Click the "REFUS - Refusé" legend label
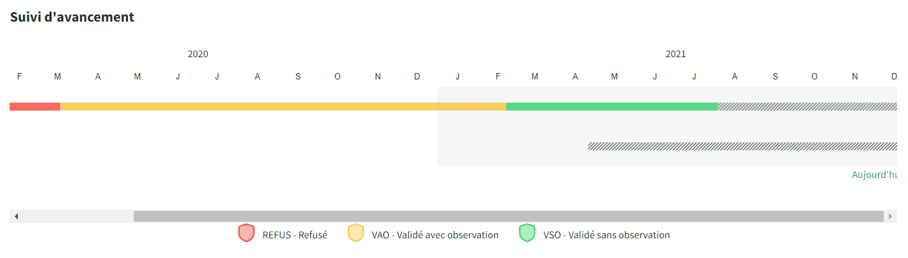The height and width of the screenshot is (258, 908). click(x=295, y=235)
